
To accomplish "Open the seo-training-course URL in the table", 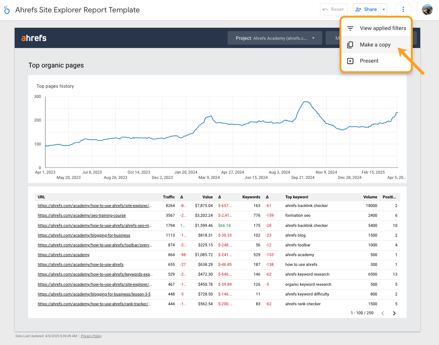I will pyautogui.click(x=81, y=215).
